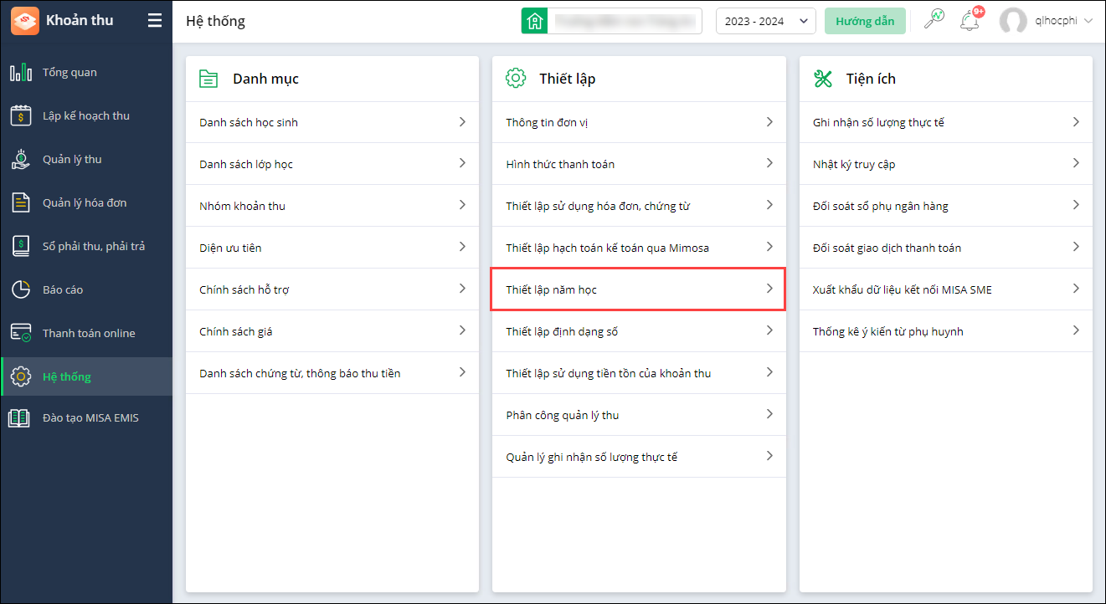Click the Khoản thu app logo icon

(x=24, y=21)
